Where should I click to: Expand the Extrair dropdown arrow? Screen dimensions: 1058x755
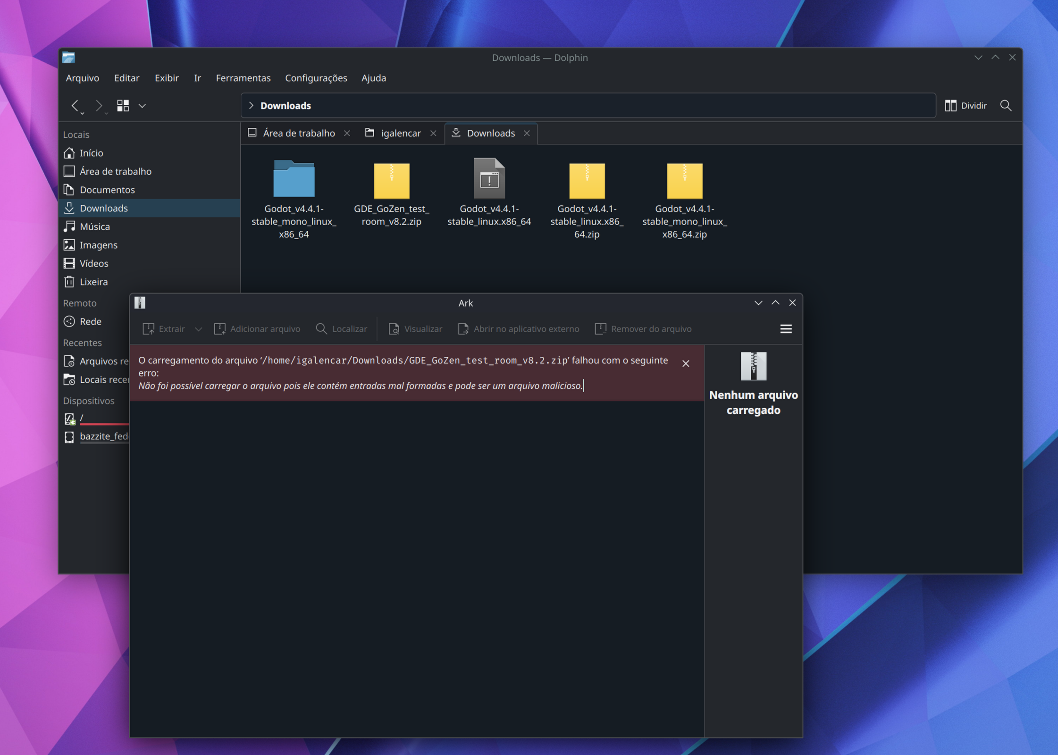tap(199, 329)
